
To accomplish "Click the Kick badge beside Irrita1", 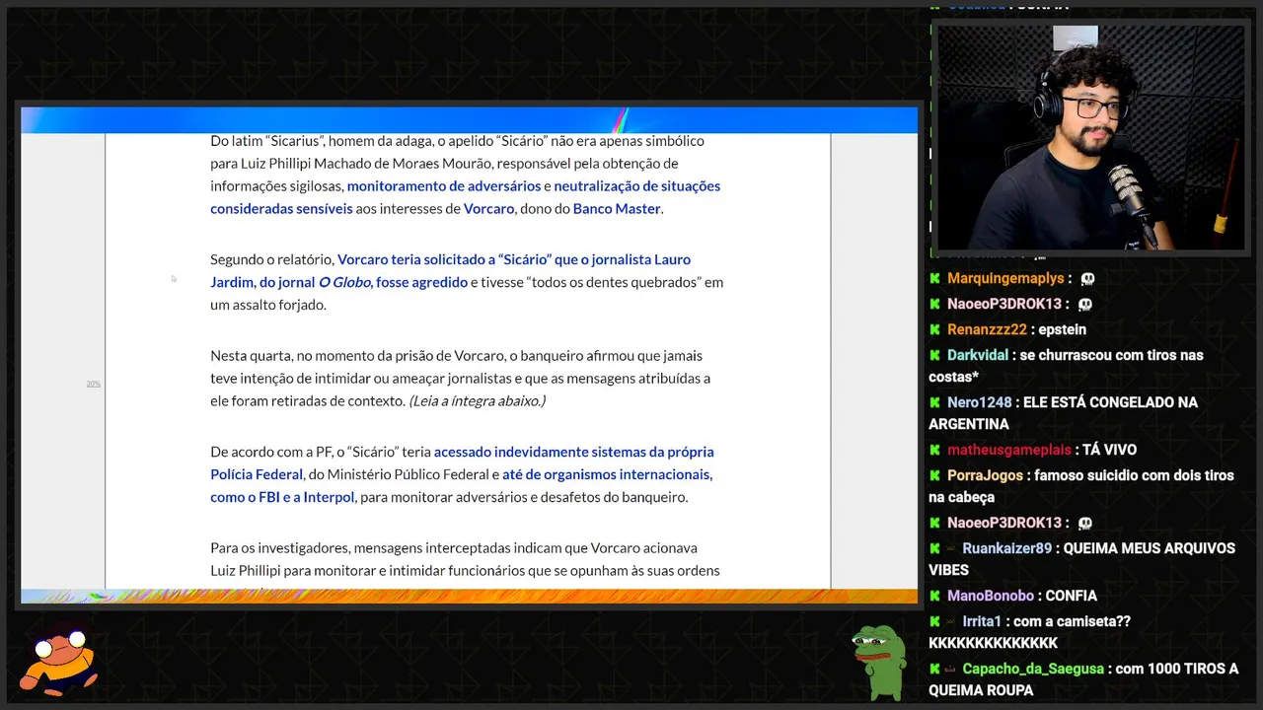I will tap(934, 621).
